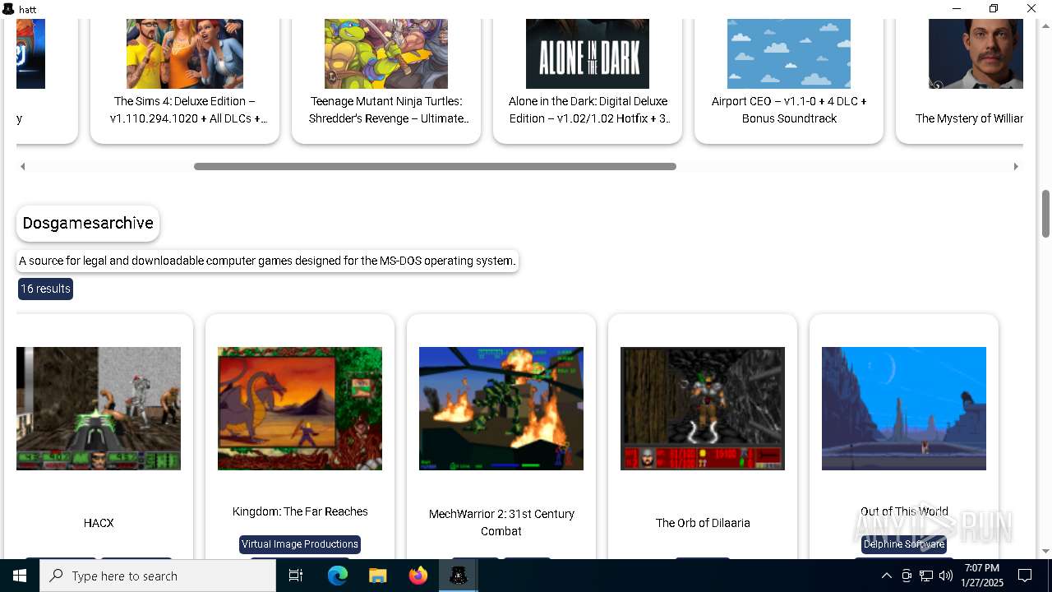Open File Explorer from taskbar

click(x=378, y=576)
